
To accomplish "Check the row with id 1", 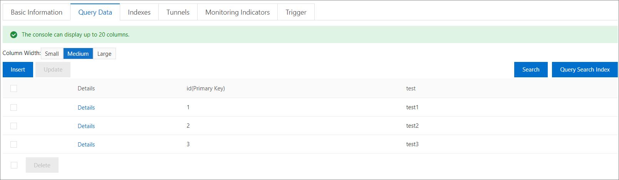I will (x=14, y=107).
